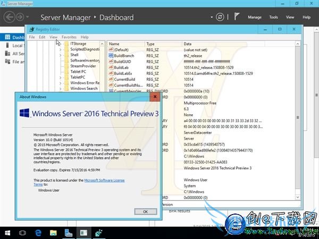319x239 pixels.
Task: Click the Registry Editor title bar icon
Action: (x=32, y=29)
